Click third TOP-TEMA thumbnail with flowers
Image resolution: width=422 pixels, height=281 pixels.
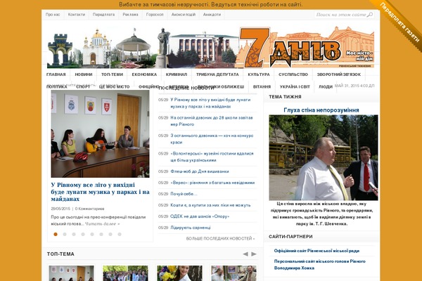[x=179, y=273]
